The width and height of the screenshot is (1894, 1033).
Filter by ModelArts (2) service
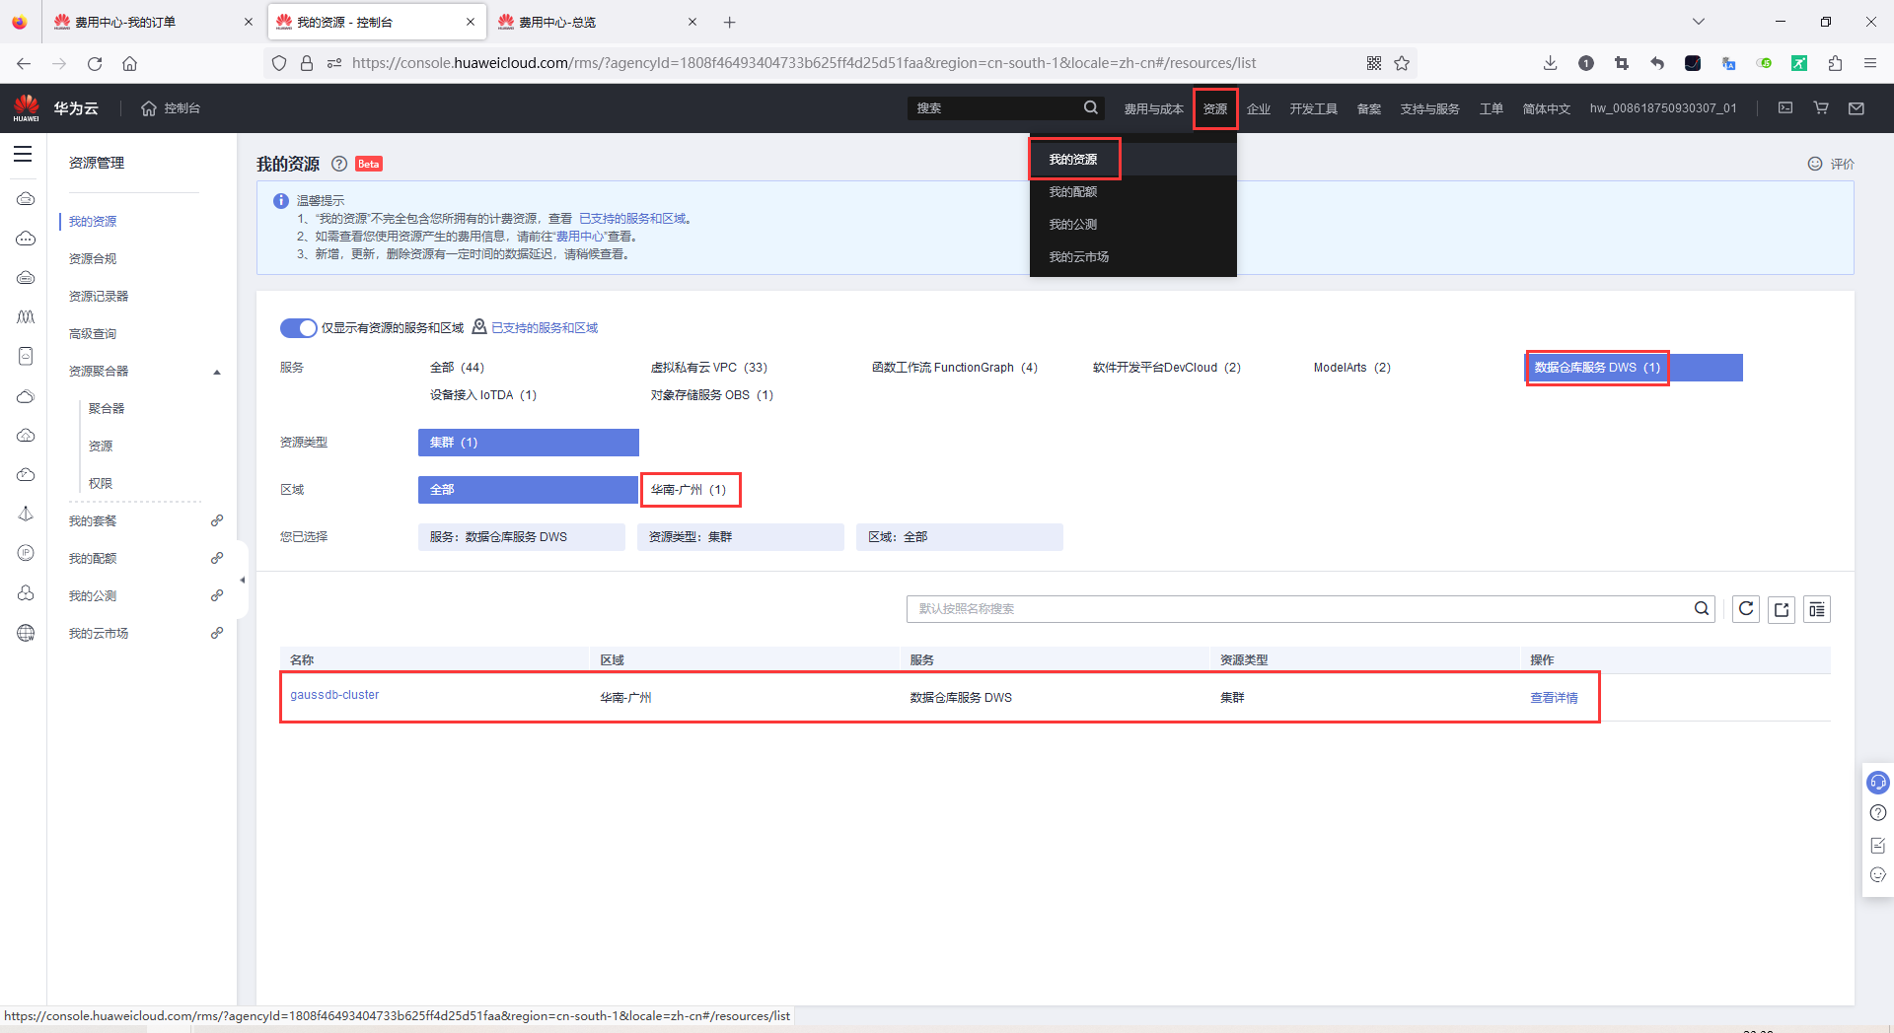pos(1352,368)
